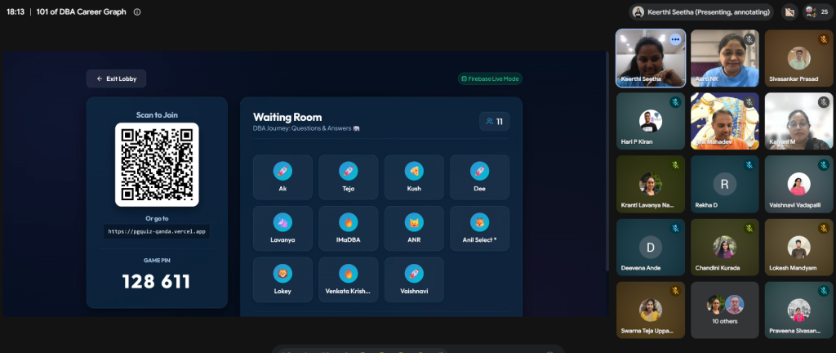
Task: Click Lokesh Mandyam's participant tile
Action: (798, 247)
